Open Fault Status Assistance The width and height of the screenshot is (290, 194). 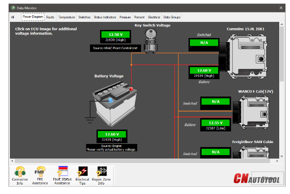click(x=62, y=176)
